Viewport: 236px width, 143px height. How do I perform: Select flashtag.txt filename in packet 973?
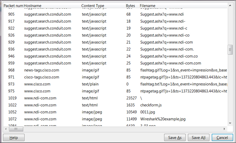[x=183, y=84]
